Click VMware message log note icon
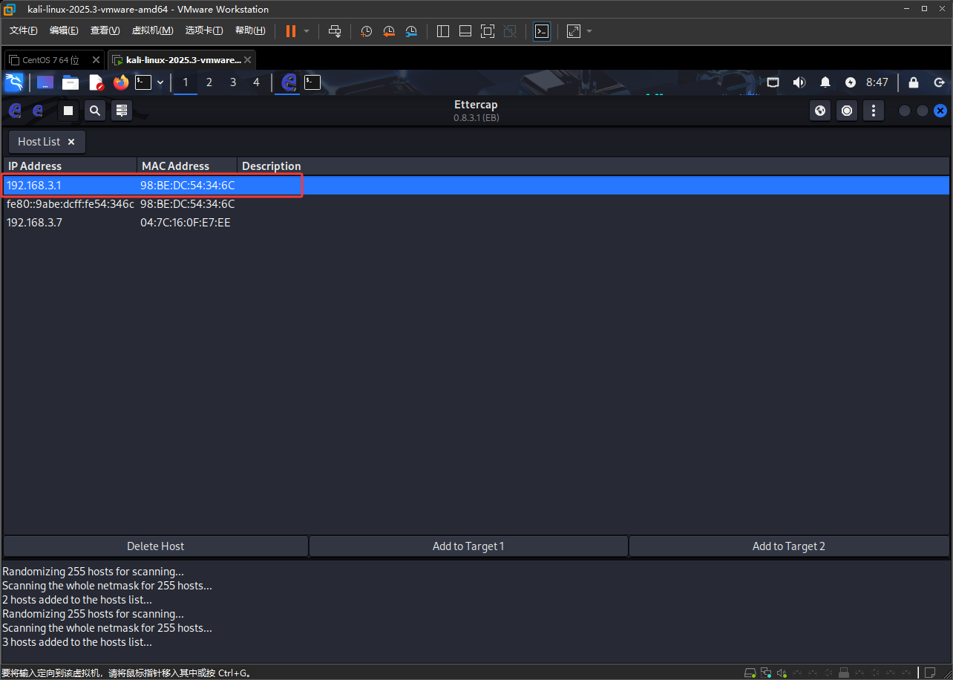 coord(929,673)
